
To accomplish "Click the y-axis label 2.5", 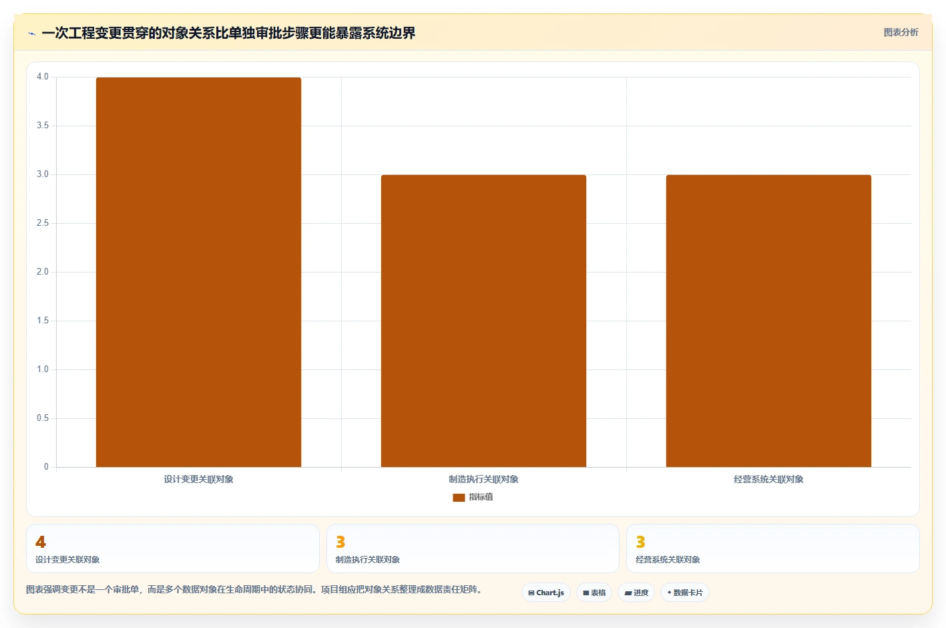I will tap(43, 223).
